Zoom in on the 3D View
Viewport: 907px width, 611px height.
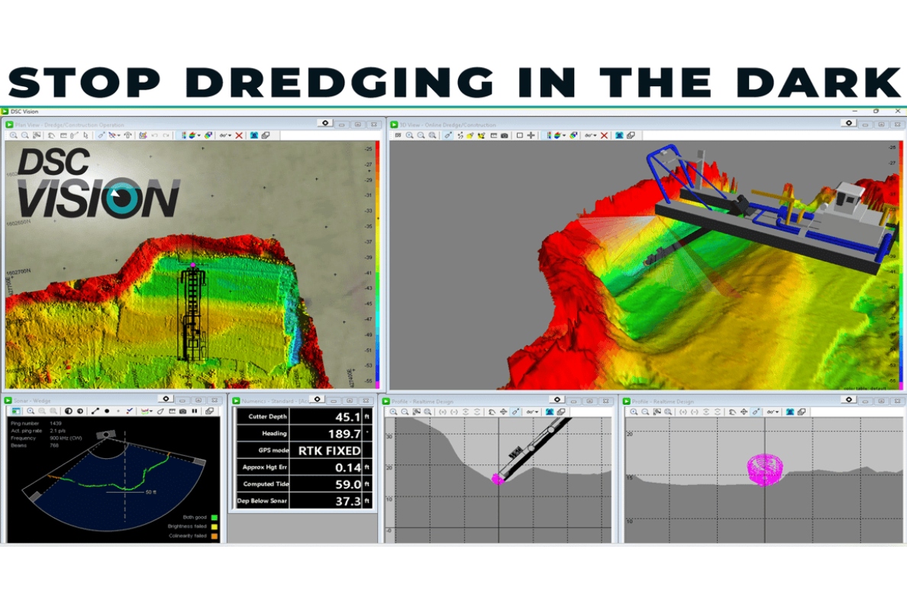409,135
